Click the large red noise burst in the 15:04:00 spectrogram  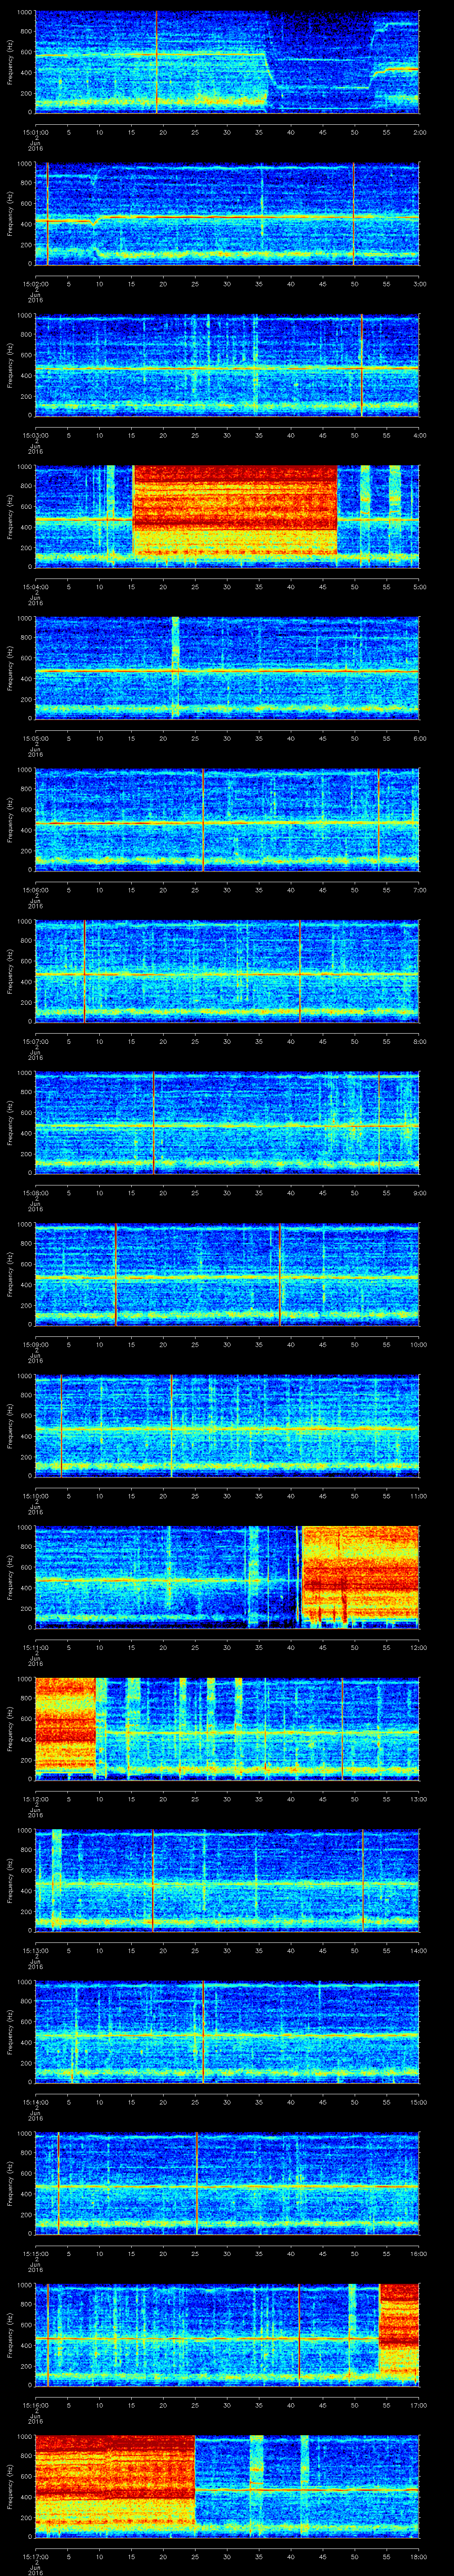point(235,510)
